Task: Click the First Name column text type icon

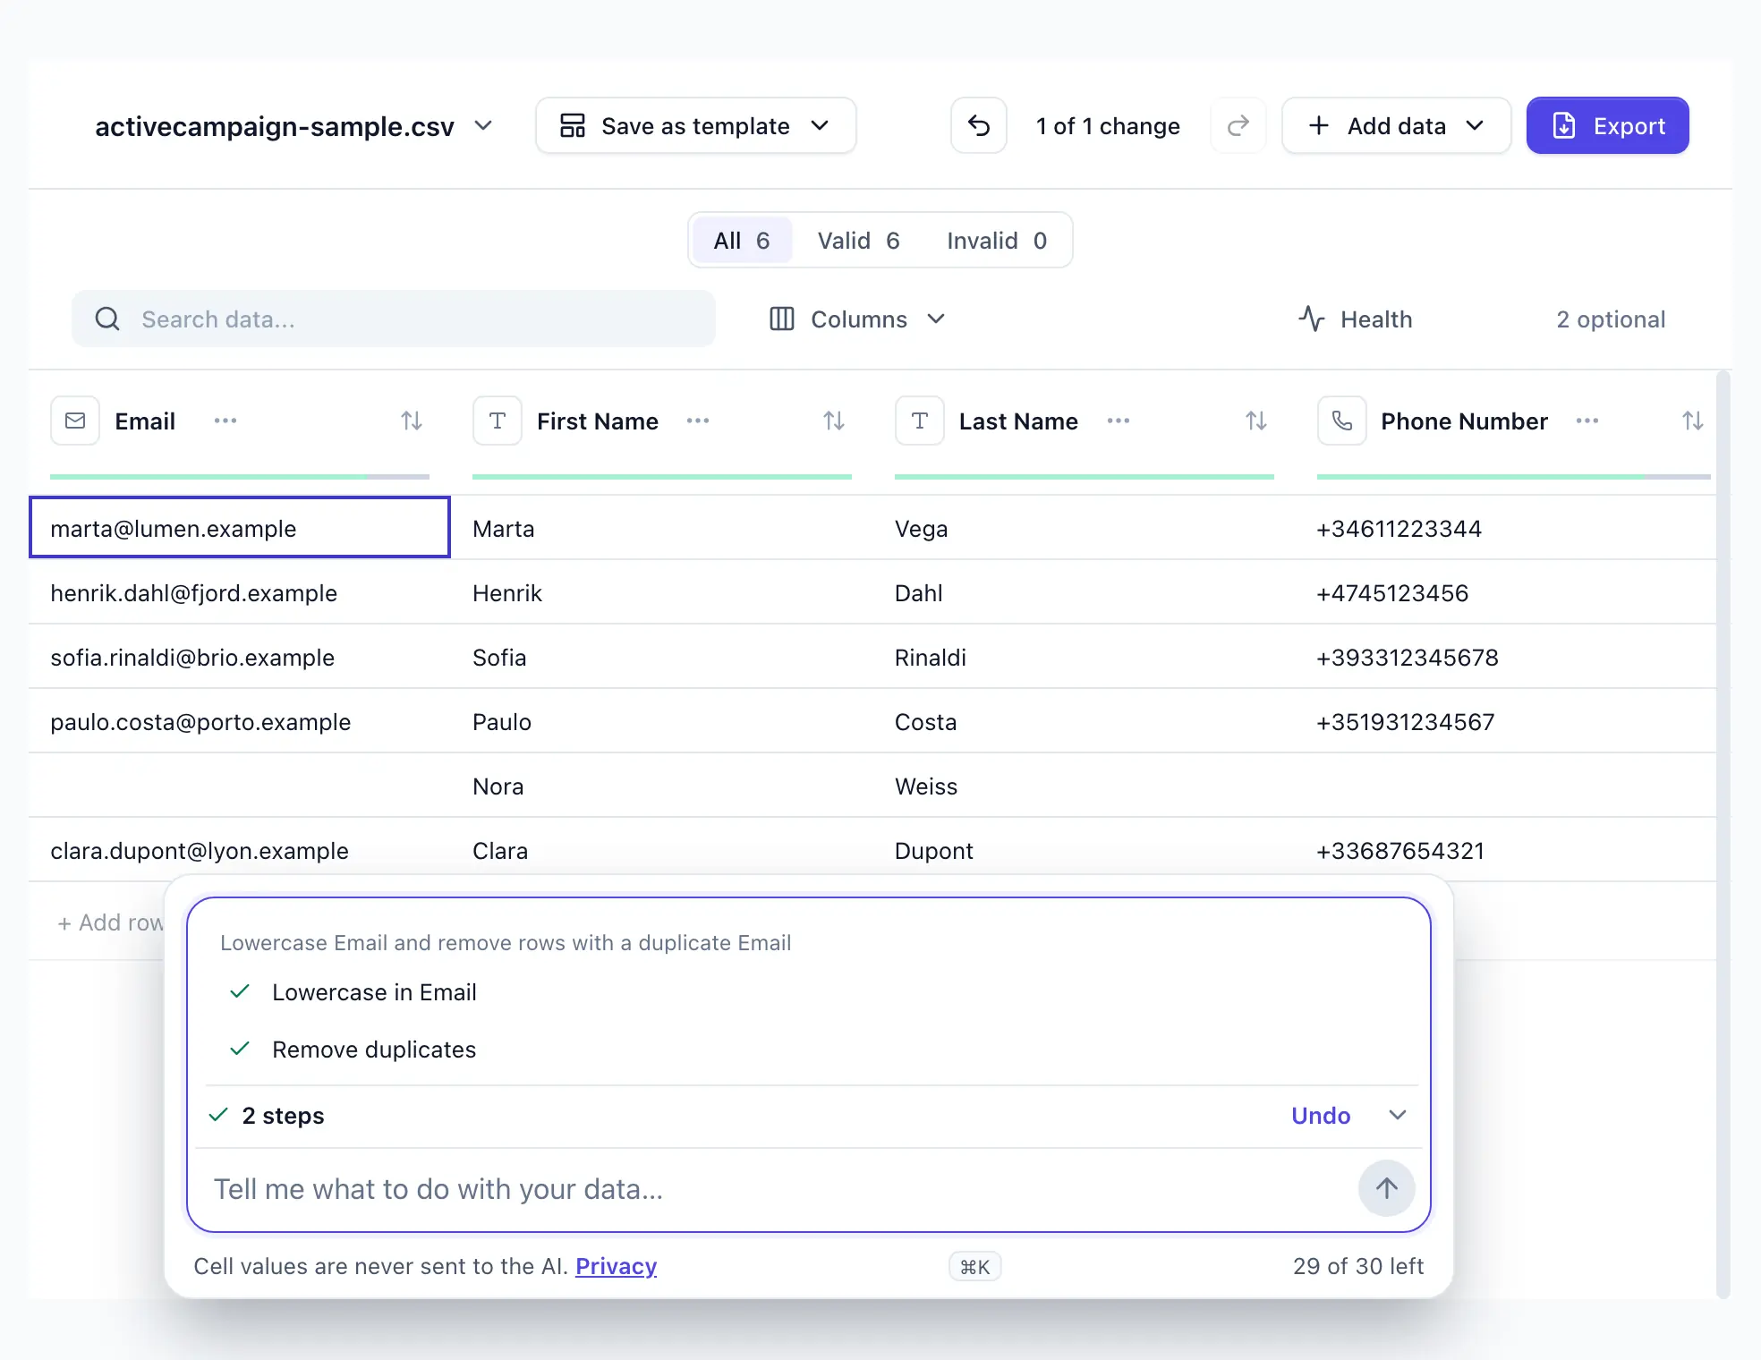Action: 498,421
